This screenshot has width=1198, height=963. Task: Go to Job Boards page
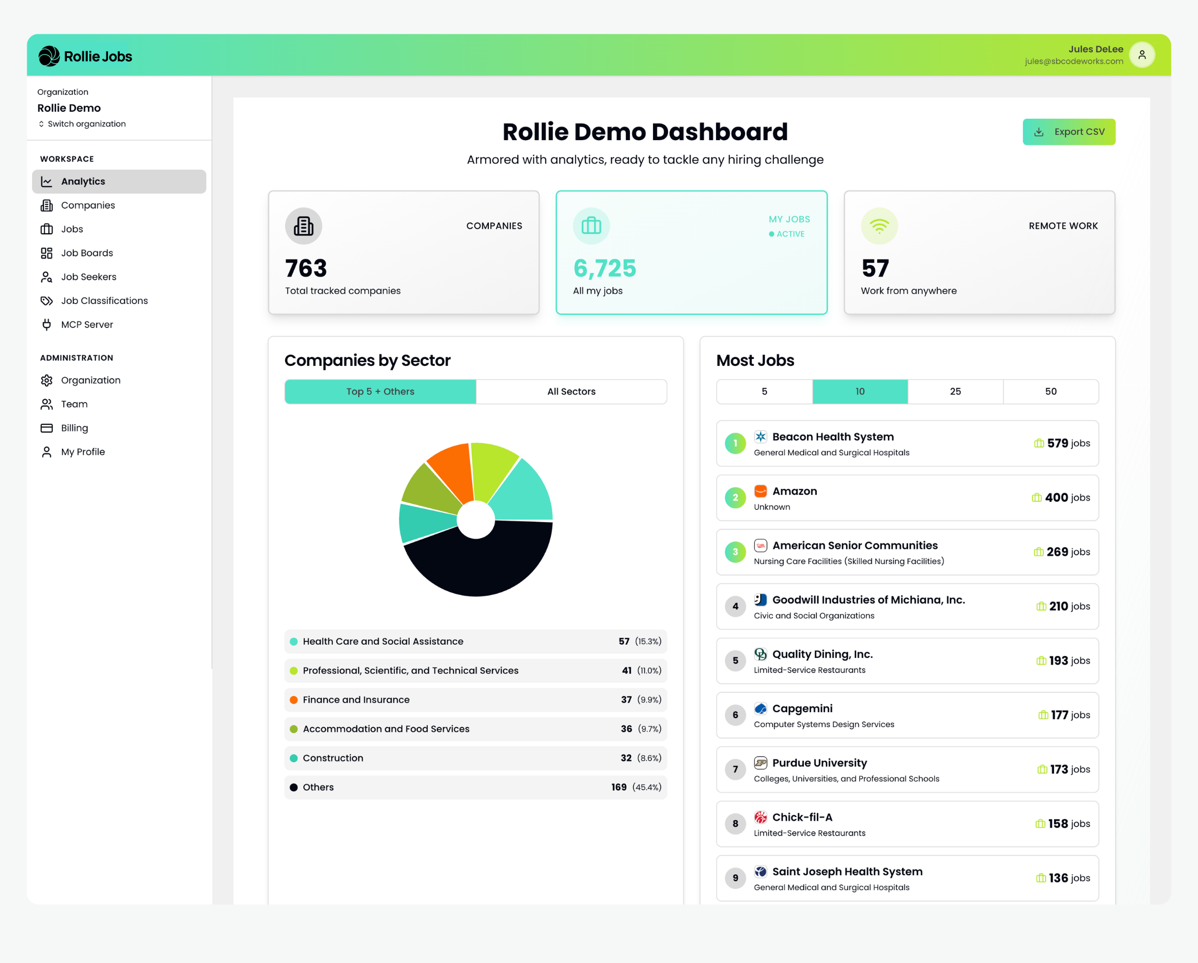(x=119, y=253)
